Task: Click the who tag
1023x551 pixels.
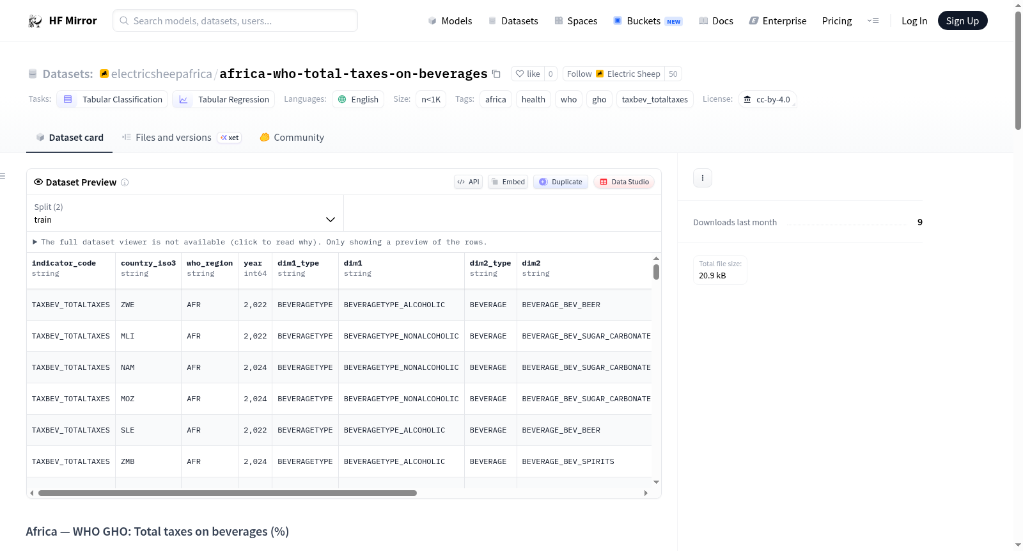Action: 568,99
